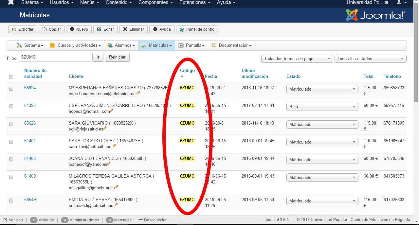Open the Ayuda top menu
This screenshot has width=419, height=225.
pos(226,2)
